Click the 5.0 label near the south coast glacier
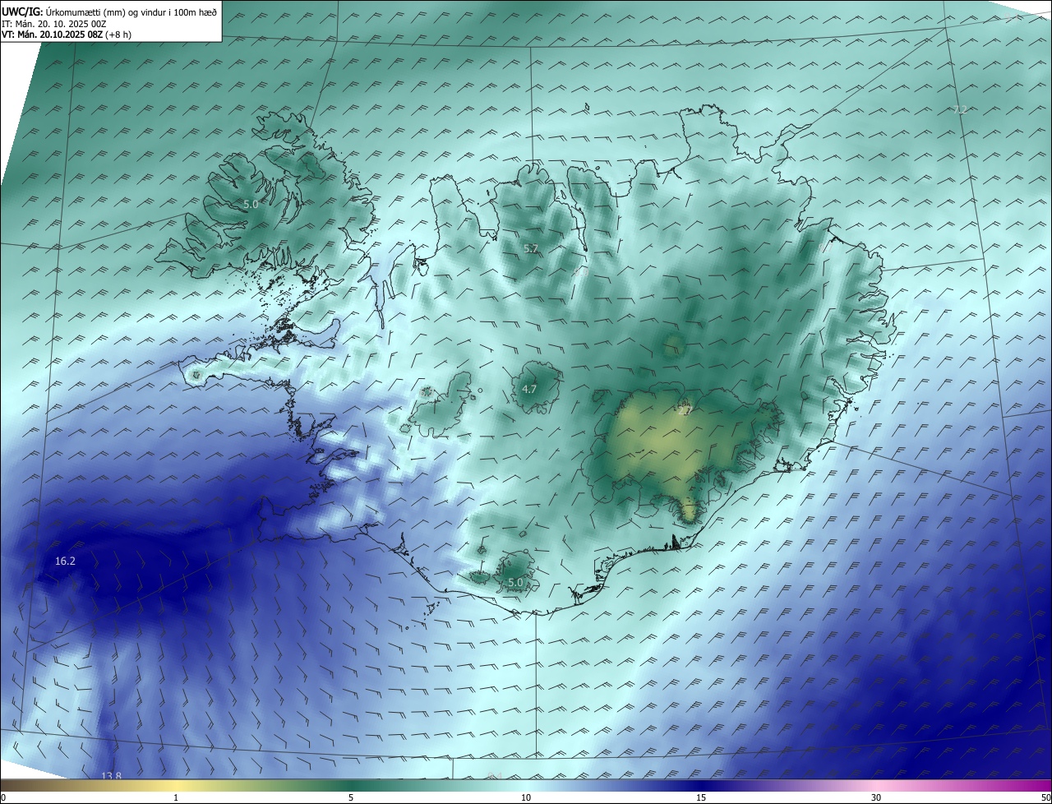1052x804 pixels. point(515,583)
